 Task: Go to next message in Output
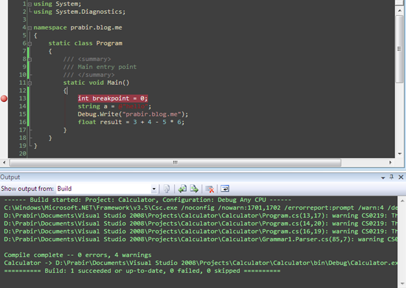coord(194,189)
